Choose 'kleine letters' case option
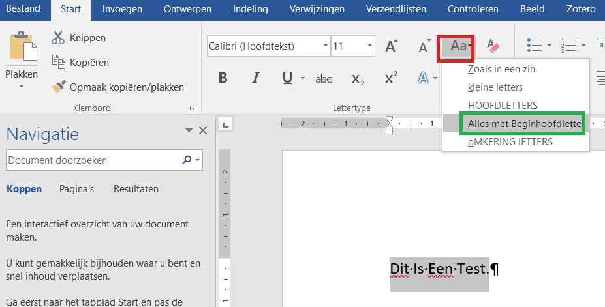The image size is (605, 307). [x=516, y=87]
